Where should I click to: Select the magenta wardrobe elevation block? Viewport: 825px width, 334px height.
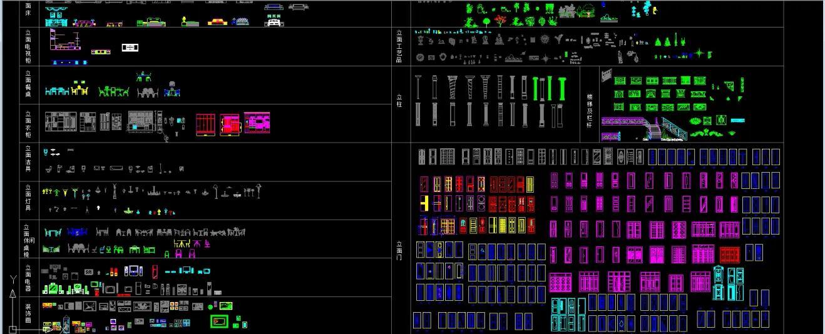[257, 123]
